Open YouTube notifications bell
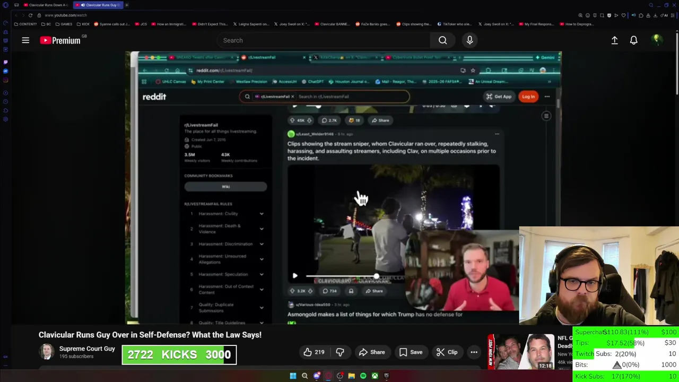679x382 pixels. 633,40
